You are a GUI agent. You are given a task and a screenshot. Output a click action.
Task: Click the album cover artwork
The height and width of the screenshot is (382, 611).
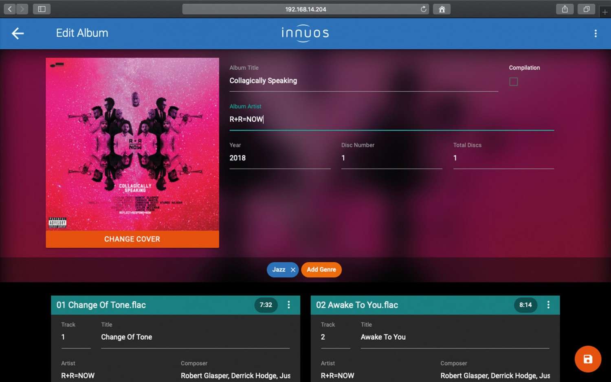(x=132, y=144)
